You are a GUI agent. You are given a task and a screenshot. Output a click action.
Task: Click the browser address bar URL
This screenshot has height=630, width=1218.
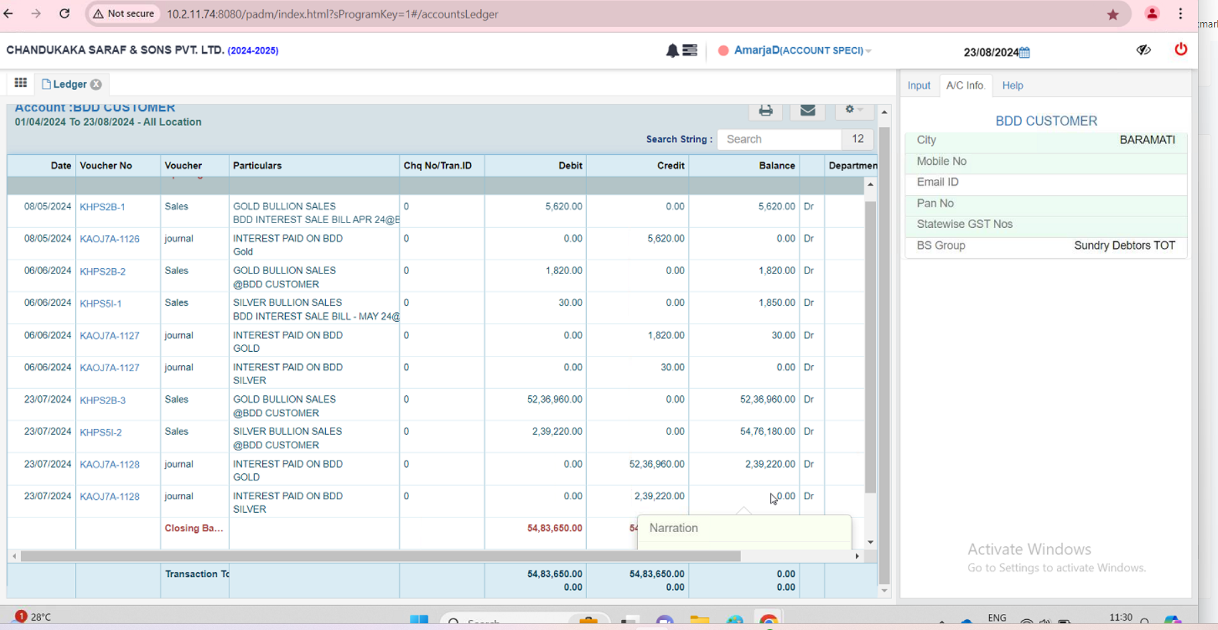tap(332, 14)
